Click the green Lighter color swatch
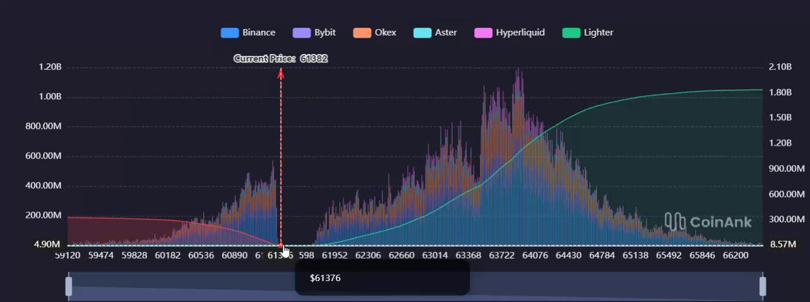This screenshot has height=302, width=810. pyautogui.click(x=571, y=32)
